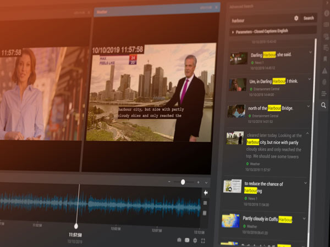Click the left video of woman presenter
Viewport: 330px width, 247px height.
[42, 93]
